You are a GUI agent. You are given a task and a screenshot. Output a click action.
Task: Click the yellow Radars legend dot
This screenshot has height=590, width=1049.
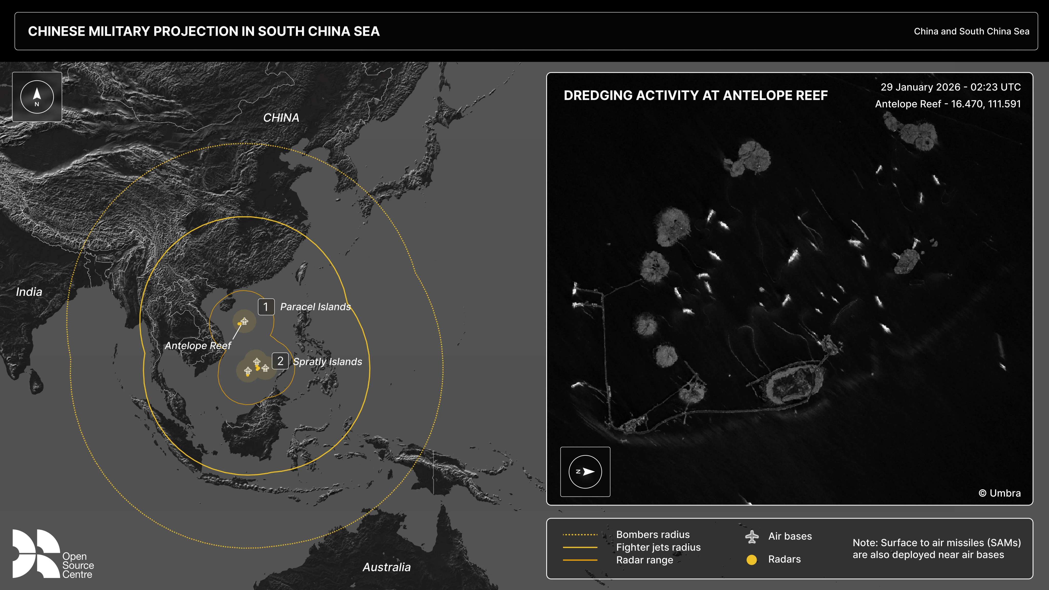tap(752, 560)
